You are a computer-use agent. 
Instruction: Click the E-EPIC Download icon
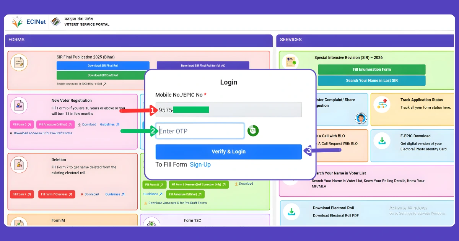click(x=382, y=140)
